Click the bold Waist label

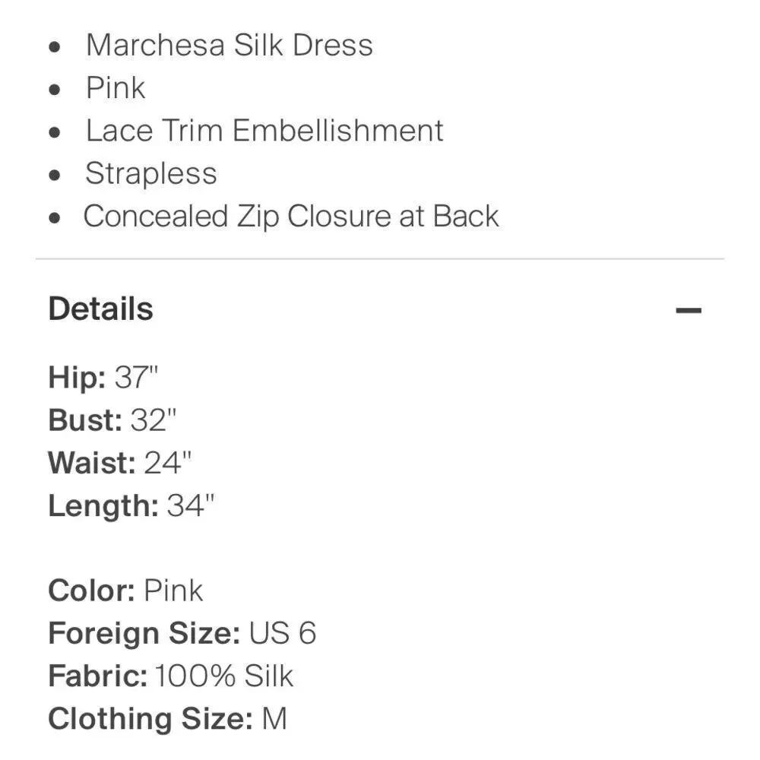point(92,463)
